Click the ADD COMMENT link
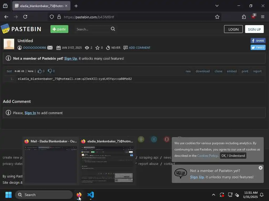The image size is (269, 201). coord(139,48)
